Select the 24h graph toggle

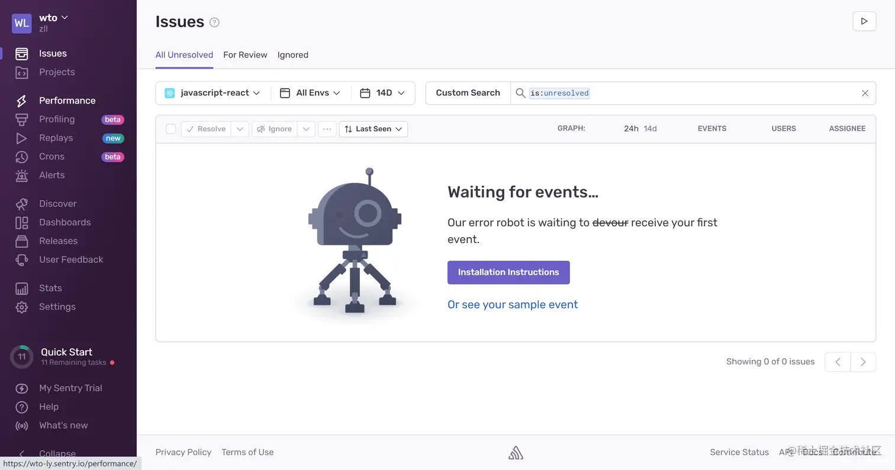click(x=631, y=128)
